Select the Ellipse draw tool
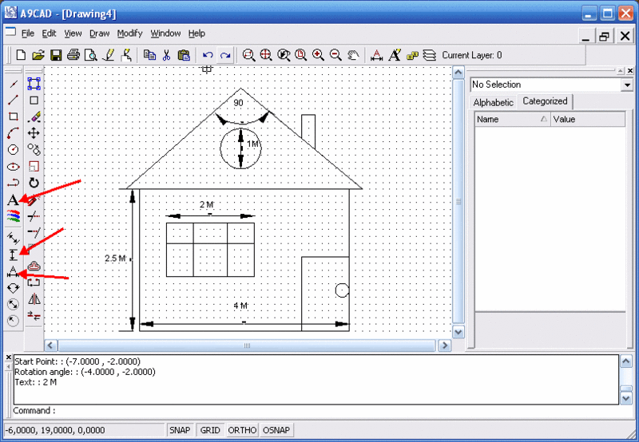 pos(13,167)
